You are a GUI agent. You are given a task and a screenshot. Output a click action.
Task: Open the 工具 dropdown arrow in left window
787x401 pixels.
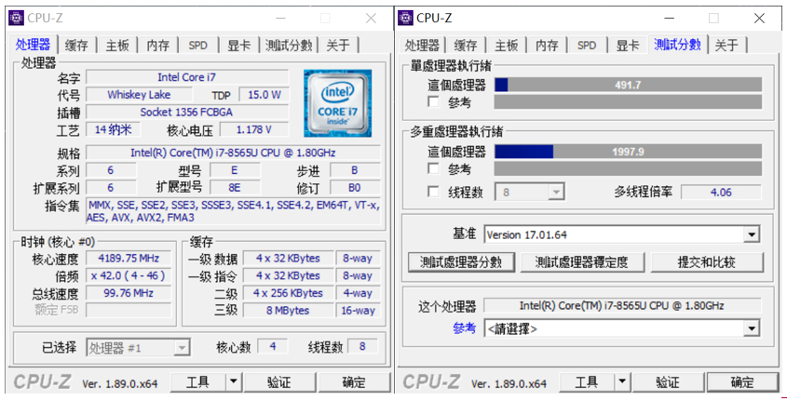(x=234, y=382)
